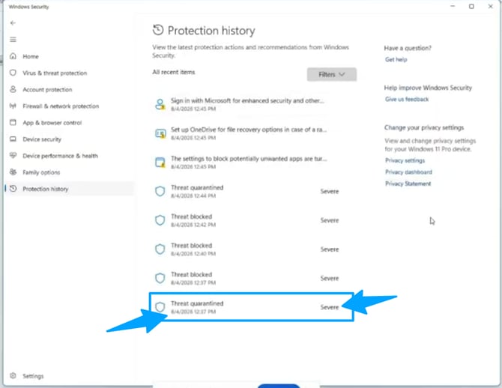Expand settings to block unwanted apps item
Viewport: 502px width, 388px height.
[253, 162]
